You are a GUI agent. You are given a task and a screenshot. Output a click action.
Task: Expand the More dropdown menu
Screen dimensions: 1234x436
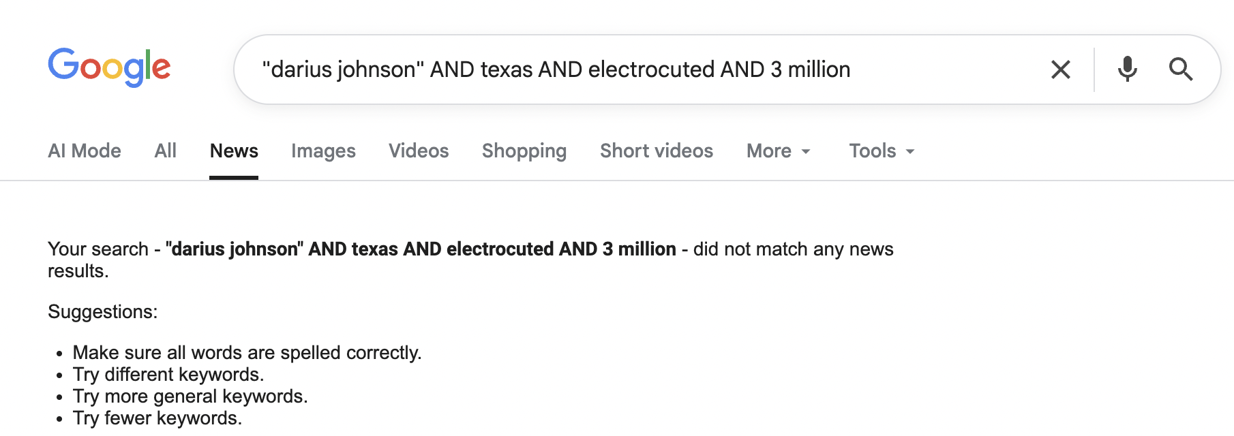(769, 151)
